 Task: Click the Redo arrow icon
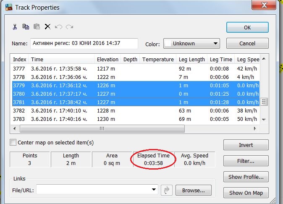tap(69, 27)
